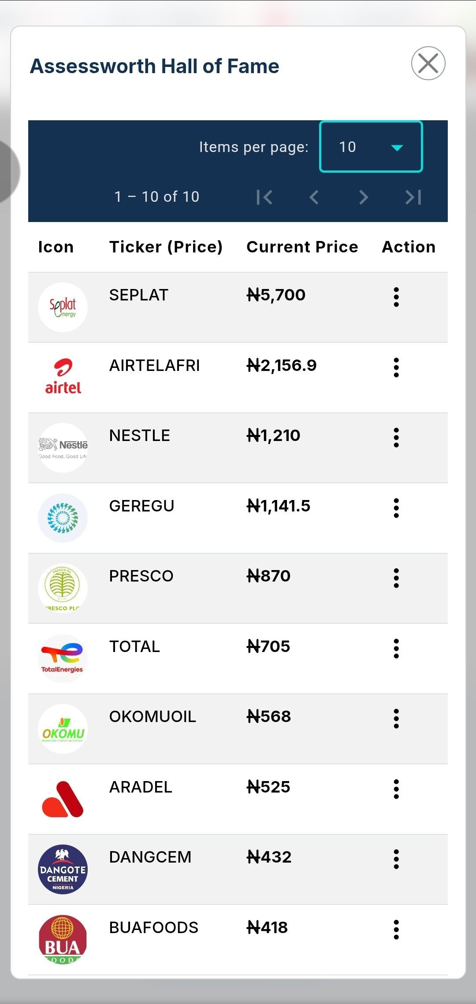
Task: Open the three-dot action menu for BUAFOODS
Action: click(396, 930)
